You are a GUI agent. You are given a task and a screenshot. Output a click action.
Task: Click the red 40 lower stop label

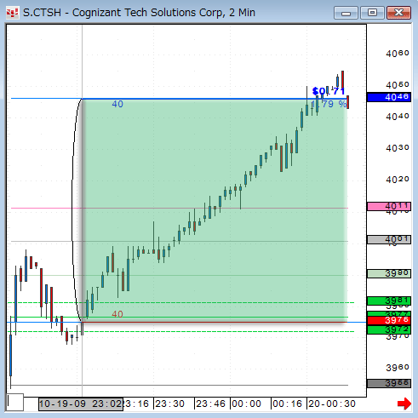pos(117,314)
